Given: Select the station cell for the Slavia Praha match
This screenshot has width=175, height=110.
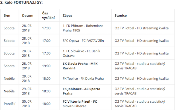Looking at the screenshot, I should coord(140,66).
